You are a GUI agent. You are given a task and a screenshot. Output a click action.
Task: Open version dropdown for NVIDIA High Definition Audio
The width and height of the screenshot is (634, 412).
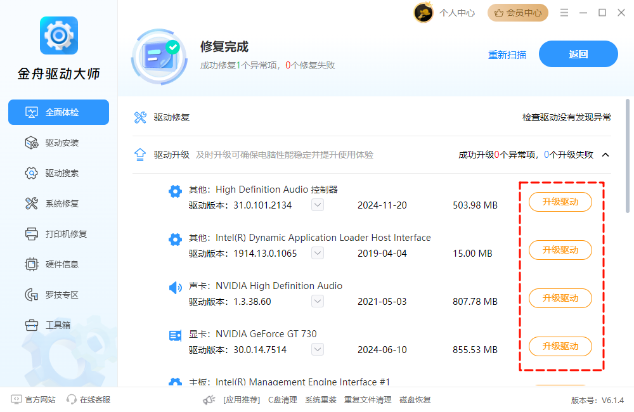click(x=317, y=301)
